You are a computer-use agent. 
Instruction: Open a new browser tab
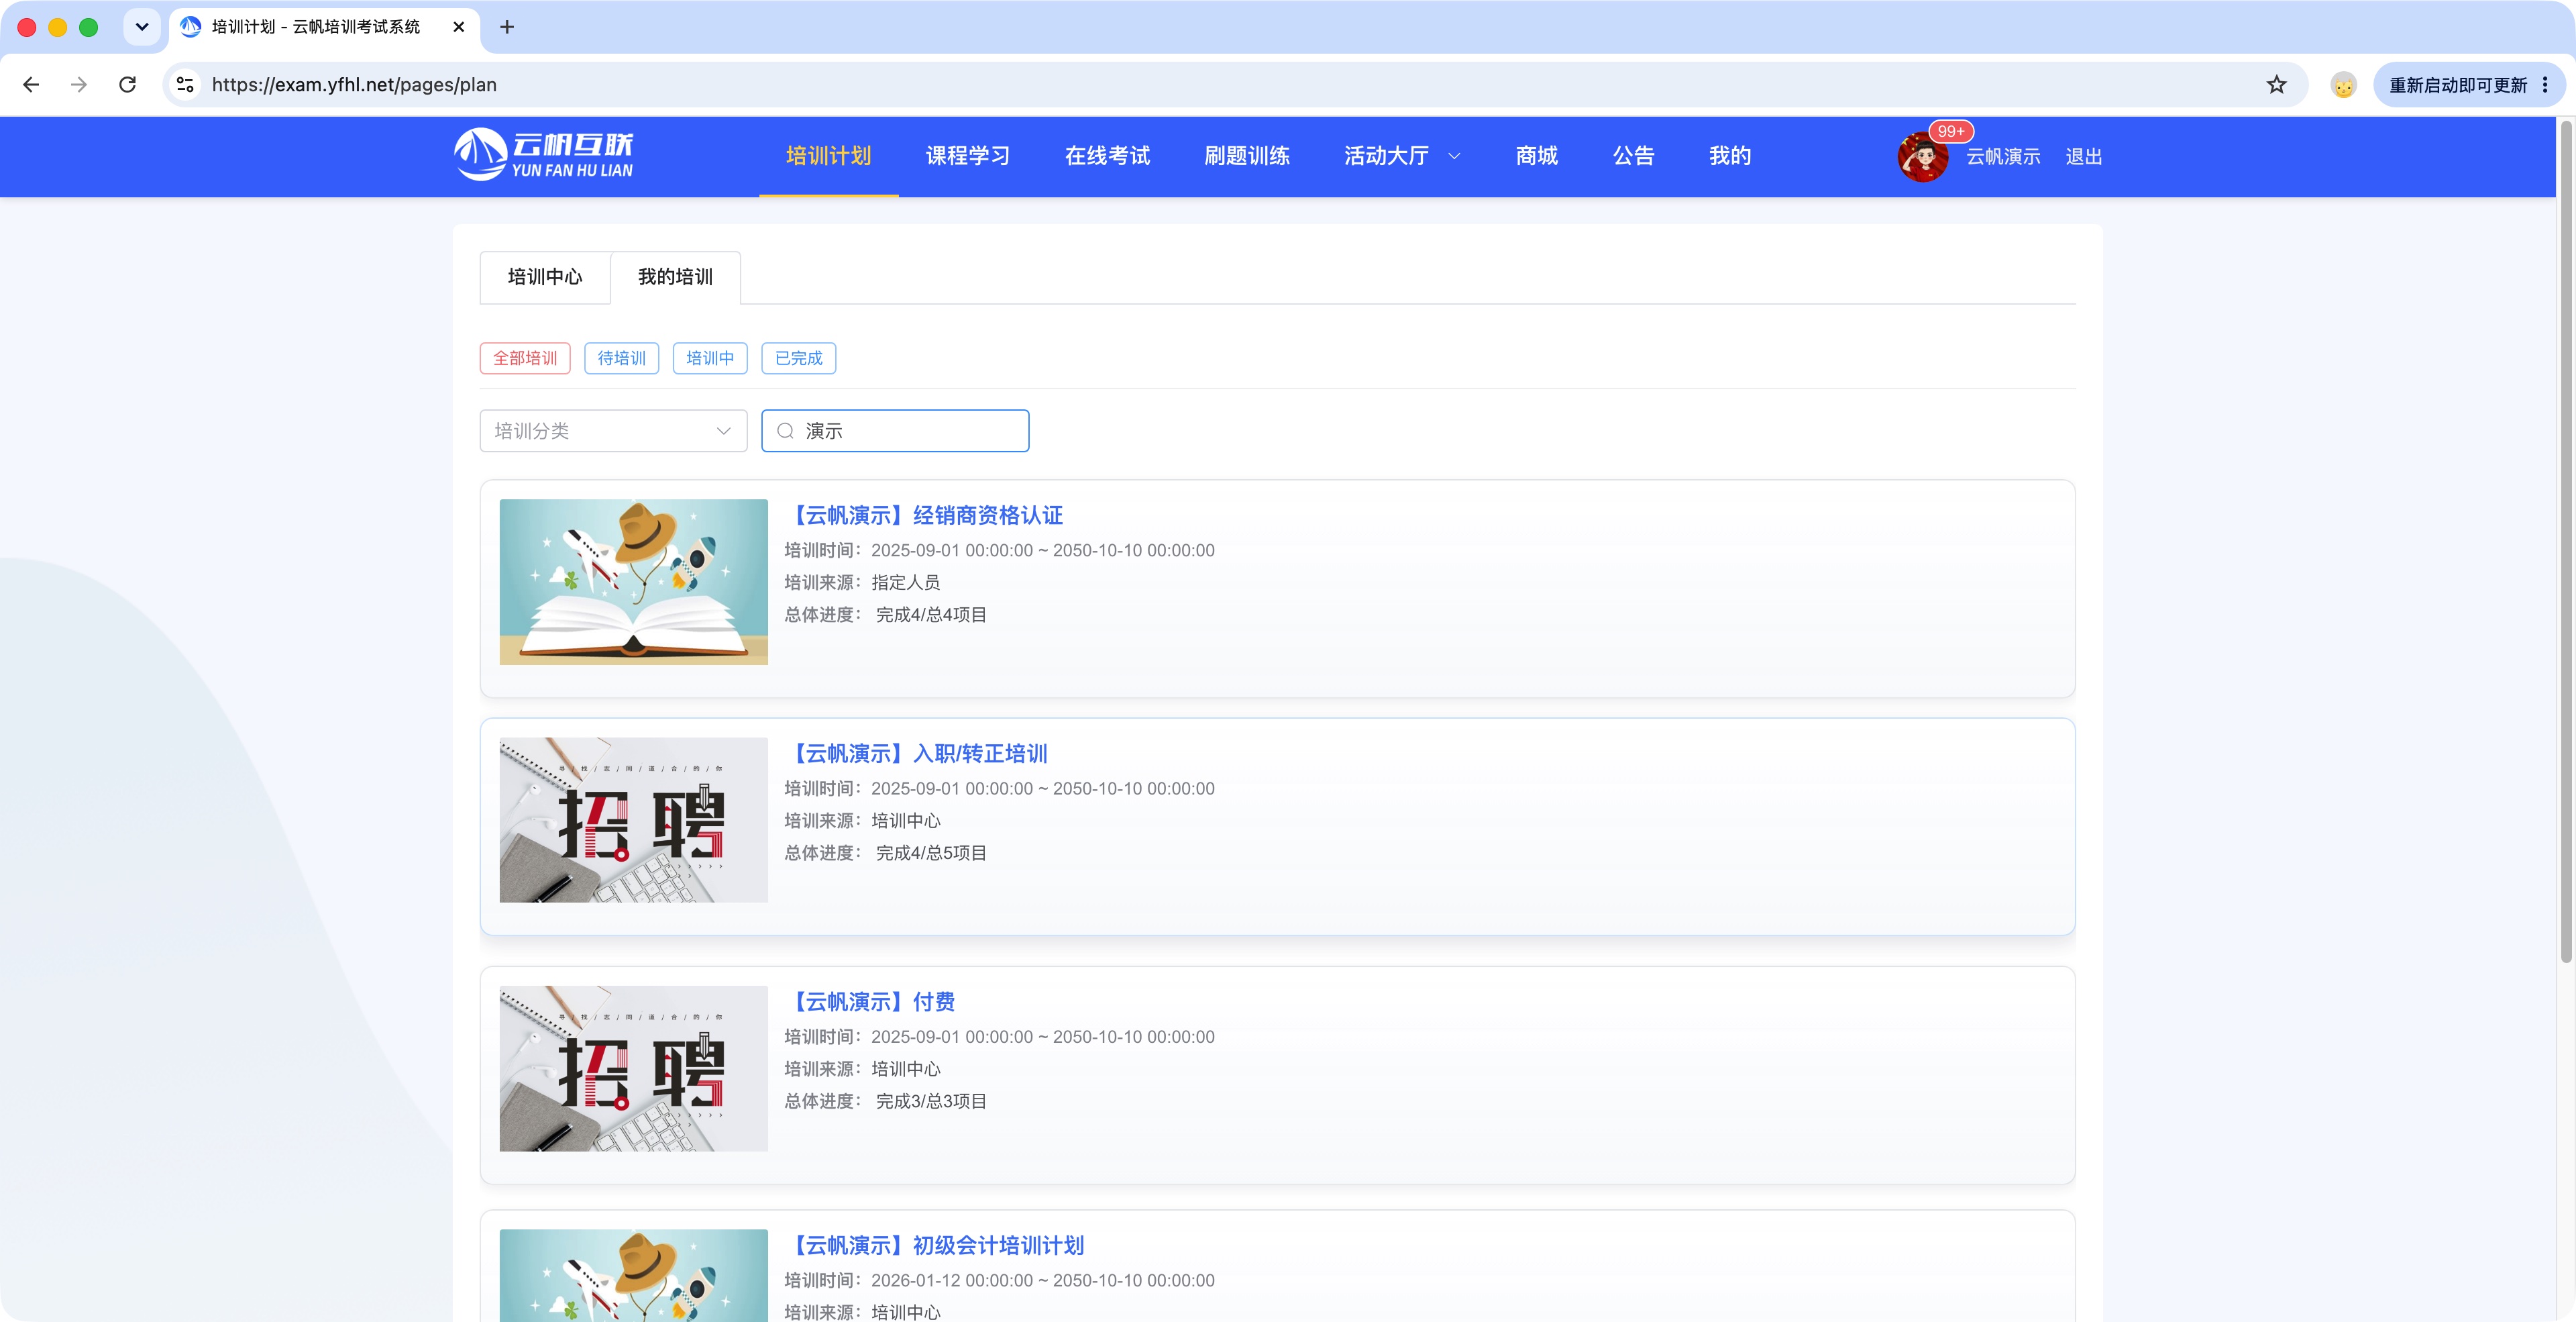[x=507, y=27]
